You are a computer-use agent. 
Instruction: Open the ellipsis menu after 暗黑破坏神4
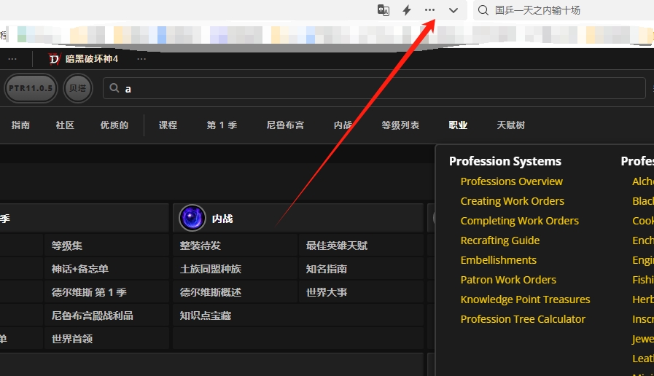click(141, 59)
